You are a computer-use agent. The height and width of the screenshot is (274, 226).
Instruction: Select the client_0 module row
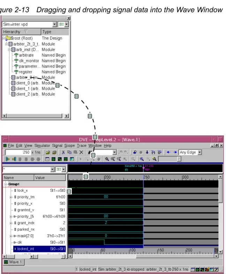pyautogui.click(x=36, y=83)
